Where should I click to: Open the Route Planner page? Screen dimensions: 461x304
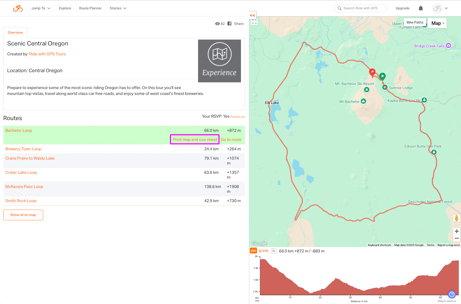point(90,8)
